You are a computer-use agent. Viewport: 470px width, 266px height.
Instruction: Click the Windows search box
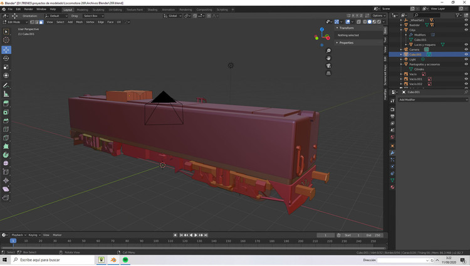(52, 260)
